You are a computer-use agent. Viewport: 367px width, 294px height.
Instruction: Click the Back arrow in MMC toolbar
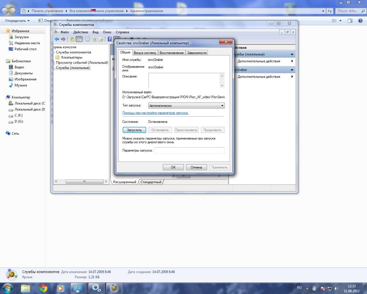(57, 39)
